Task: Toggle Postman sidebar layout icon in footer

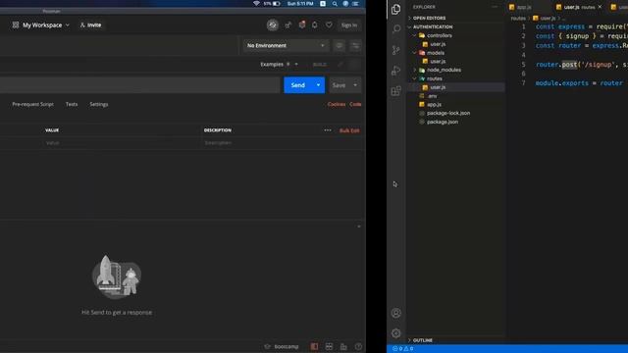Action: click(x=314, y=346)
